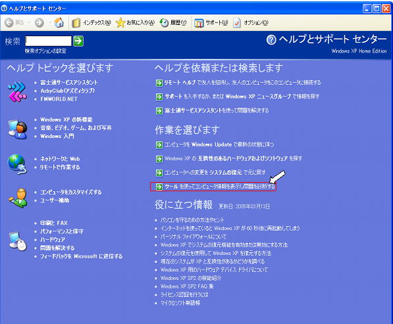Image resolution: width=393 pixels, height=324 pixels.
Task: Minimize the ヘルプとサポート センター window
Action: pyautogui.click(x=367, y=9)
